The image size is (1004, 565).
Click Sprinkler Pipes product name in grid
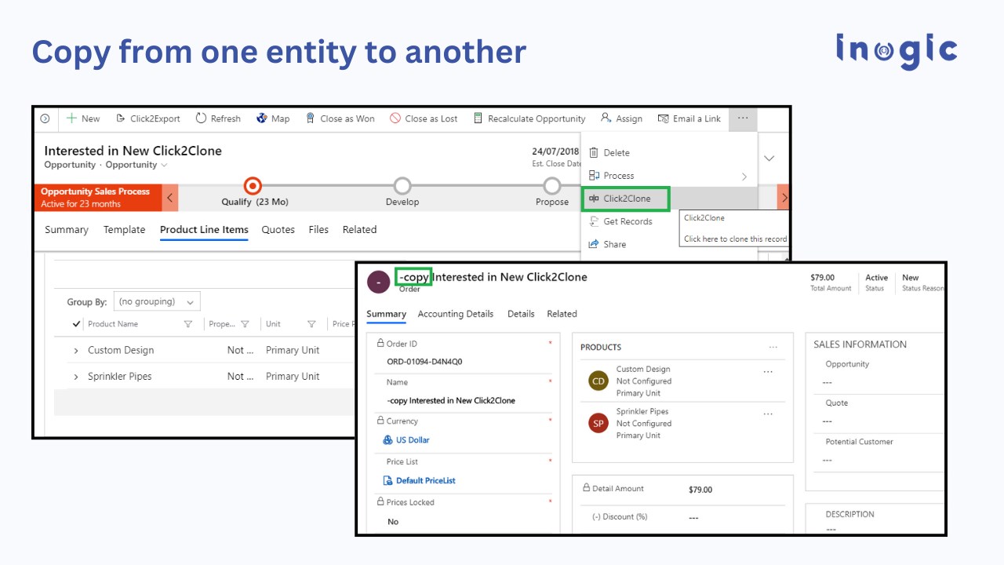point(120,377)
